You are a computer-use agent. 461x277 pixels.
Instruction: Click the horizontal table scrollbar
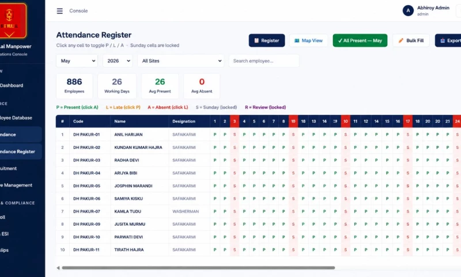click(x=198, y=268)
